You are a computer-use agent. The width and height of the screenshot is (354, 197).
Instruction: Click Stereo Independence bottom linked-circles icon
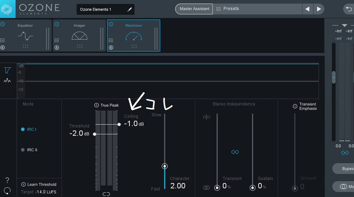[206, 188]
